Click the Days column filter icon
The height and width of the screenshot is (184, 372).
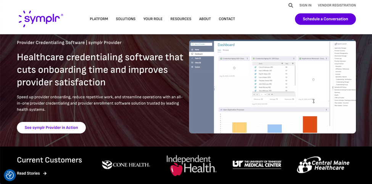point(293,64)
